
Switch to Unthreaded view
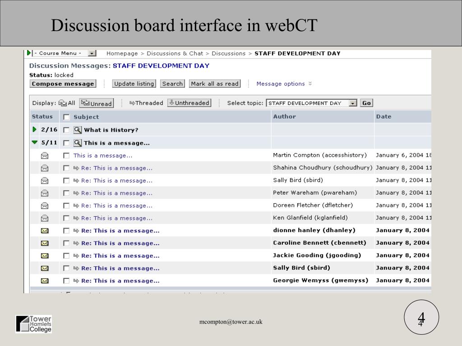[x=189, y=103]
